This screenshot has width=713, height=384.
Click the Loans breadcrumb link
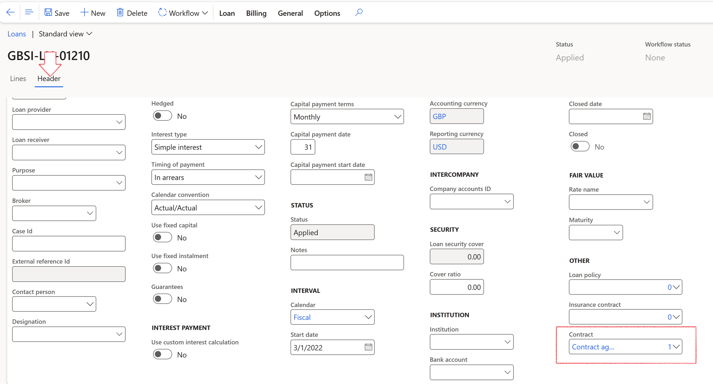(x=17, y=34)
